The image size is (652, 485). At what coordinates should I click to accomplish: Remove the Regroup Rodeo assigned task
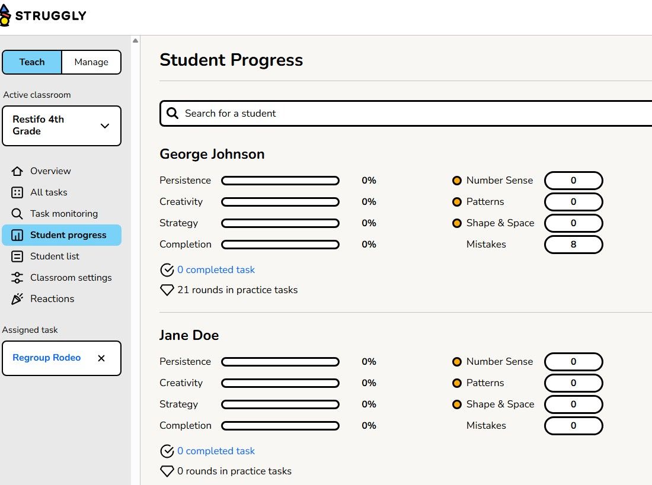click(101, 358)
